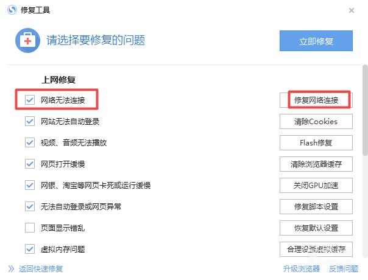Uncheck 无法自动登录或网页异常 checkbox
The image size is (368, 280).
coord(30,206)
